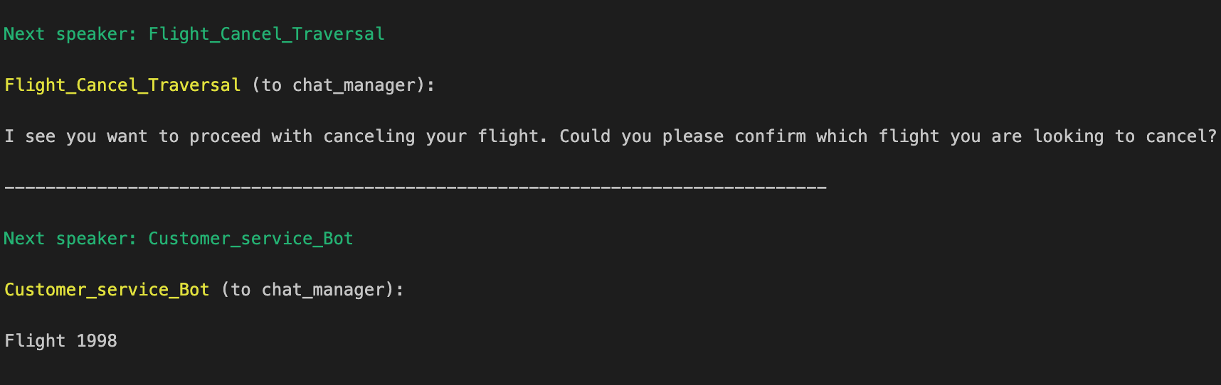
Task: Click the flight number 1998
Action: [97, 341]
